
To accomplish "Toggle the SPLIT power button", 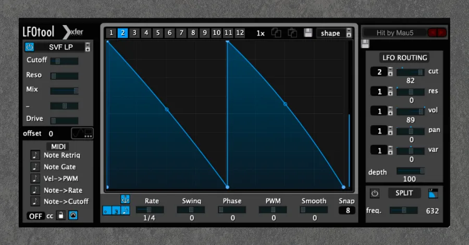I will coord(375,193).
